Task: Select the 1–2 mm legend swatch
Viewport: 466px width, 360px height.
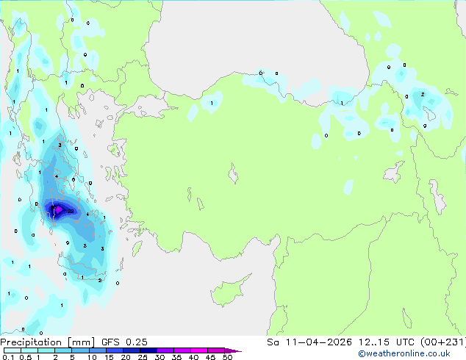Action: point(46,350)
